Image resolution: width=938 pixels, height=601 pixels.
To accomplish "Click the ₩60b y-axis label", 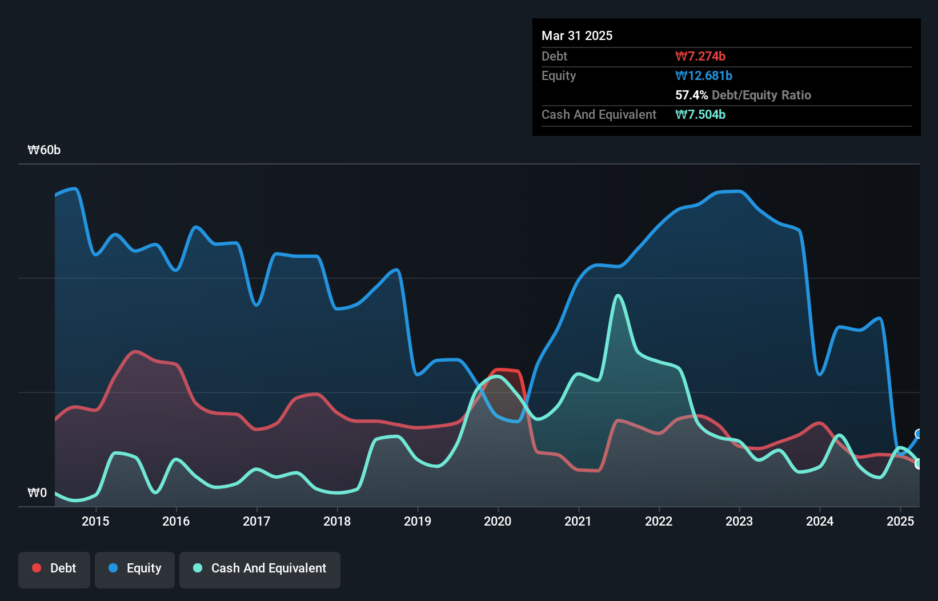I will [x=44, y=150].
